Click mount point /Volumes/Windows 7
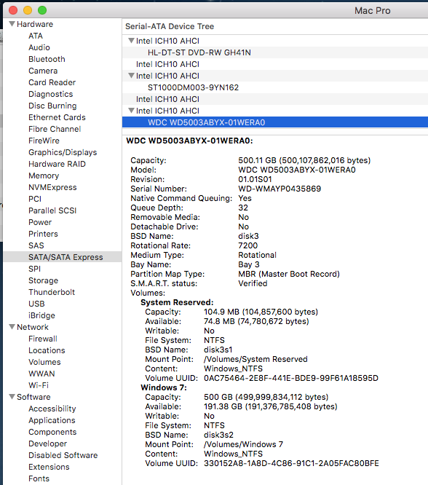Viewport: 428px width, 485px height. [x=243, y=444]
